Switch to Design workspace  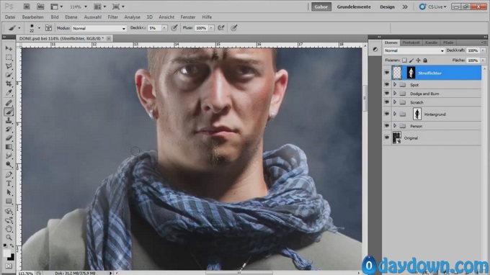[387, 7]
